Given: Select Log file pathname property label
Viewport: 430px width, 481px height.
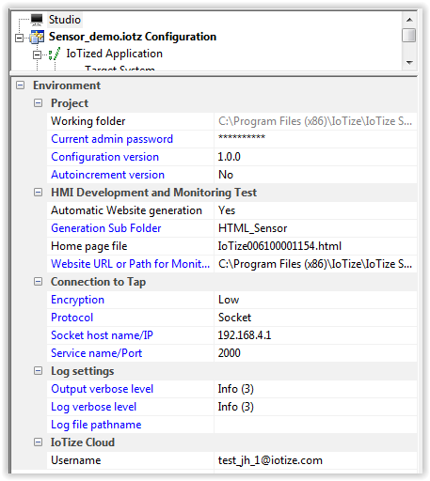Looking at the screenshot, I should (x=96, y=425).
